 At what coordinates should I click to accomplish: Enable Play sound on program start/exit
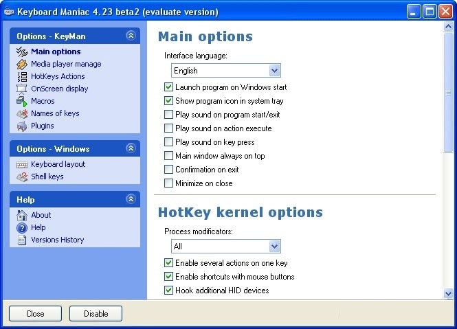168,115
